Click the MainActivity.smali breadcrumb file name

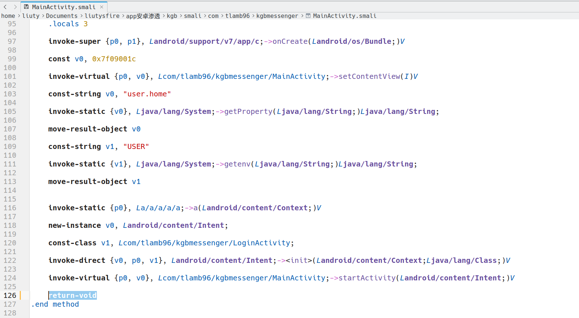[345, 16]
